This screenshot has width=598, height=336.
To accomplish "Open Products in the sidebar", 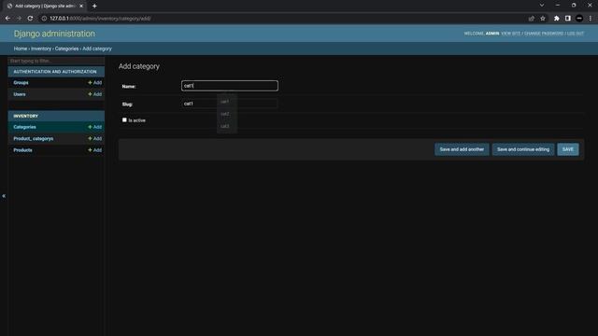I will [x=22, y=150].
